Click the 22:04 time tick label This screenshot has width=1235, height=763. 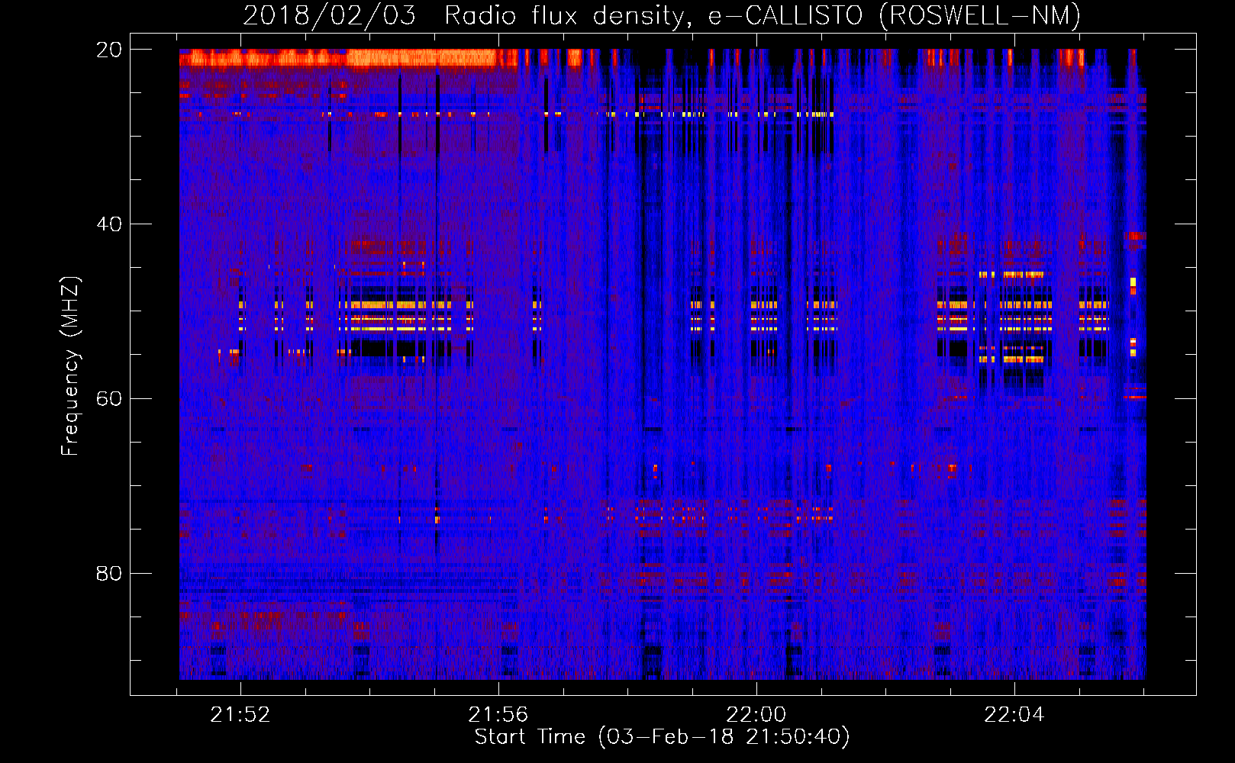pyautogui.click(x=1014, y=715)
